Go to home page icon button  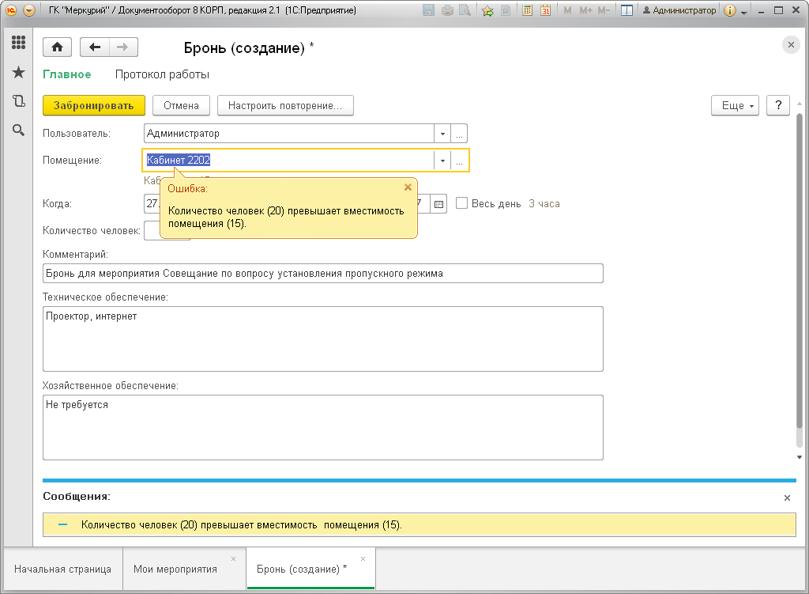click(x=57, y=47)
